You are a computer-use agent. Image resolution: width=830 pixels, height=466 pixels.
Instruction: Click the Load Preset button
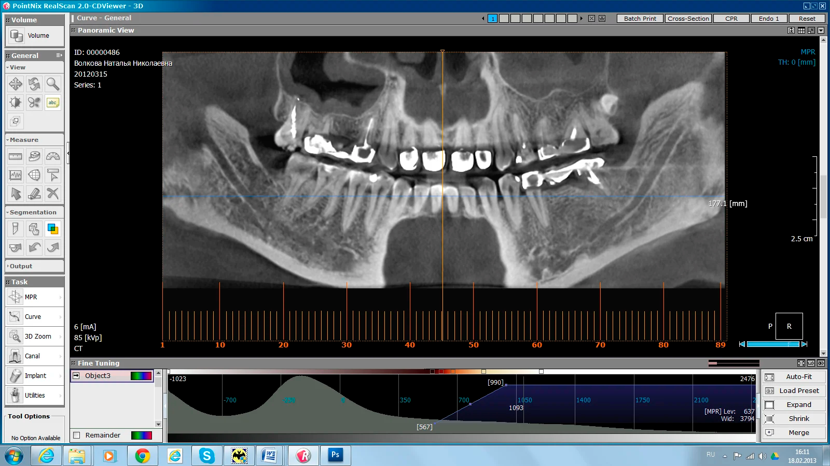(794, 391)
